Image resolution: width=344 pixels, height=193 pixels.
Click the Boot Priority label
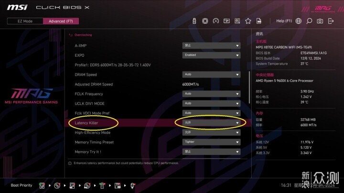tap(21, 185)
